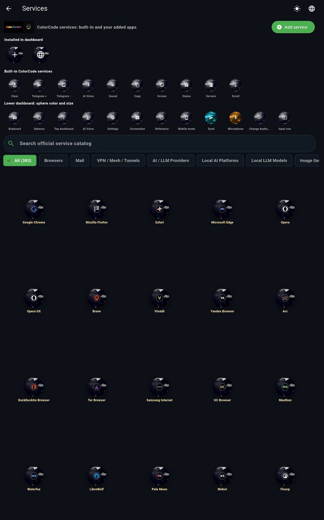This screenshot has width=324, height=520.
Task: Select the Screenshot sphere
Action: point(137,118)
